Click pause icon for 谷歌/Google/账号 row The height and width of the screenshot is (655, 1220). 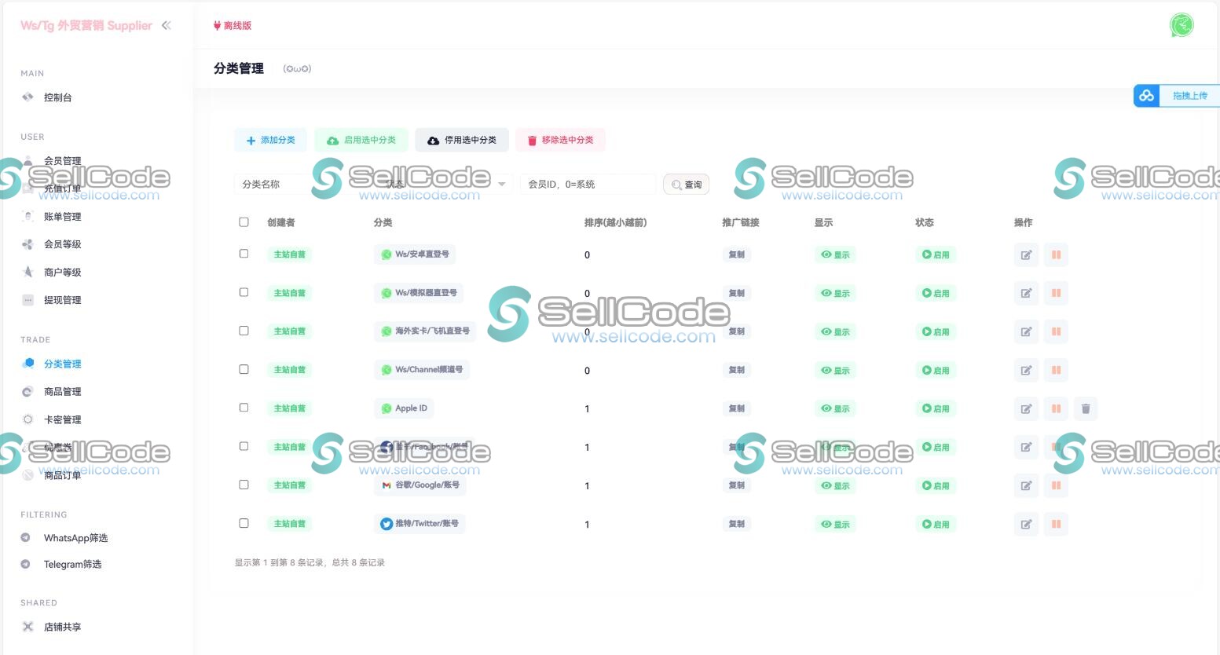tap(1056, 485)
